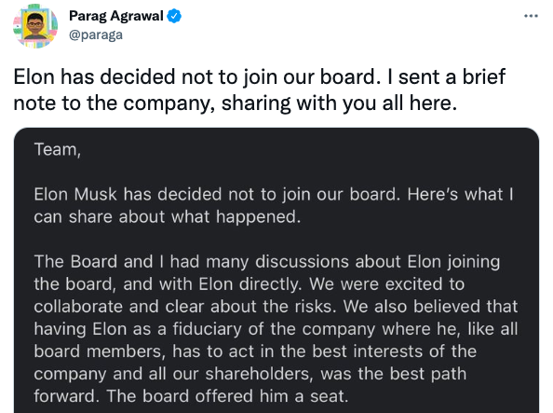Click the word "fiduciary" in the note

click(x=207, y=329)
